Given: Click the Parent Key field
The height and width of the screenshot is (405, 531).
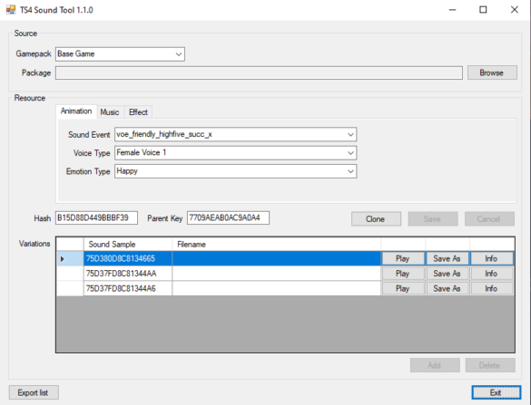Looking at the screenshot, I should [228, 217].
